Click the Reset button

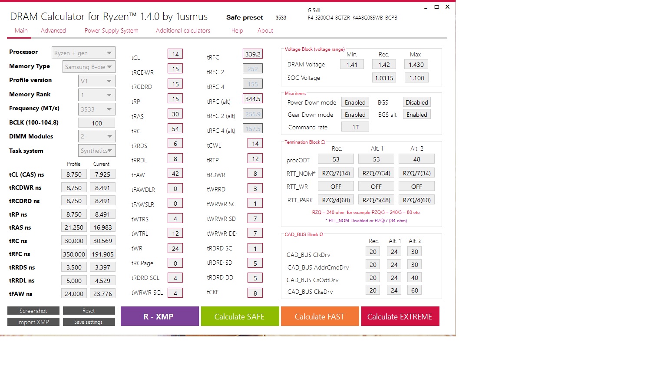pyautogui.click(x=89, y=311)
